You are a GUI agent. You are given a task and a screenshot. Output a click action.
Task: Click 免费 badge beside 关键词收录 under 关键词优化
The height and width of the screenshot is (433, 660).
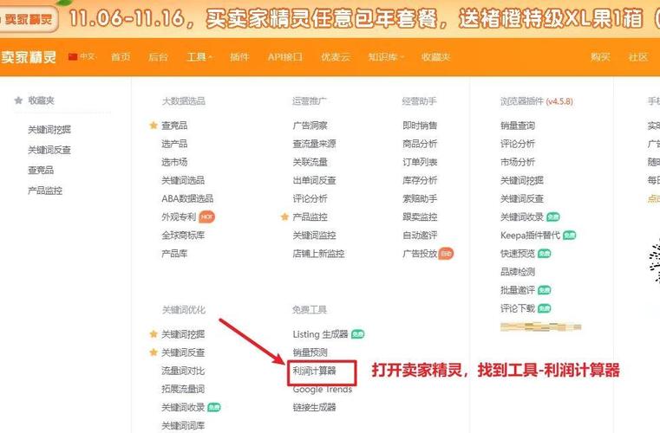214,407
